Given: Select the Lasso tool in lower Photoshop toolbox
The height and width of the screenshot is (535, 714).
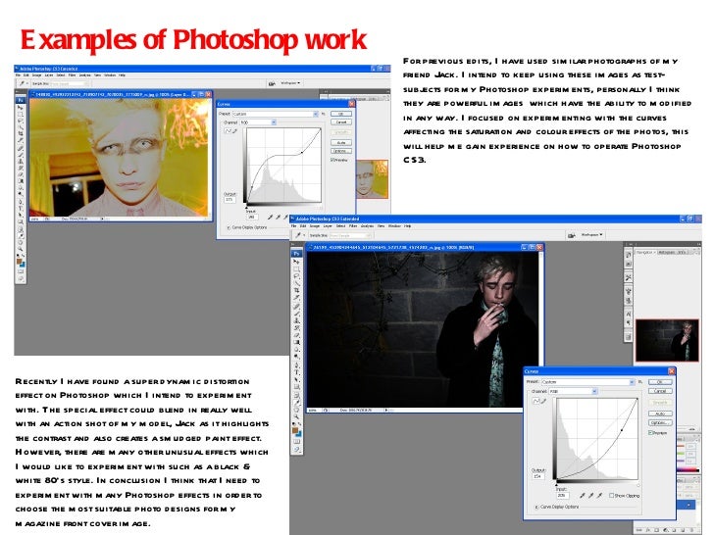Looking at the screenshot, I should pyautogui.click(x=297, y=276).
